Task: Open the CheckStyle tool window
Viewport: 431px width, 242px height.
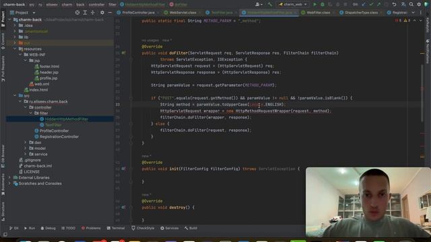Action: [x=143, y=229]
